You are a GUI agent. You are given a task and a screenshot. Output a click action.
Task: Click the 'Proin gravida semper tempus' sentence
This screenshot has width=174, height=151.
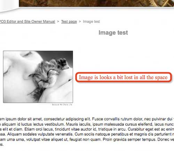coord(129,140)
